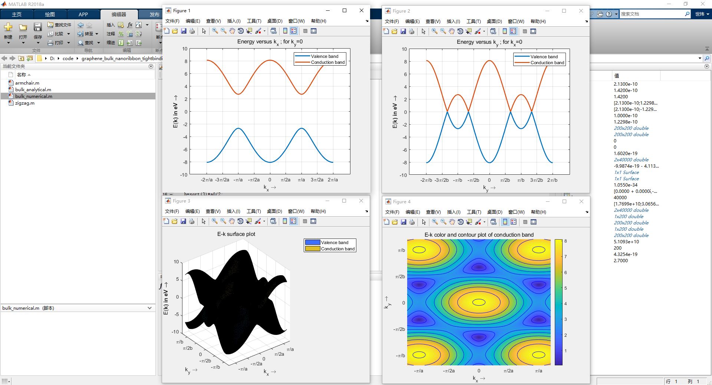Click the Comment percent icon in editor ribbon
Screen dimensions: 712x385
tap(121, 34)
